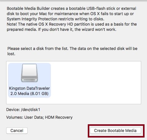Click the prepared media wizard warning line
Image resolution: width=147 pixels, height=140 pixels.
(x=61, y=30)
